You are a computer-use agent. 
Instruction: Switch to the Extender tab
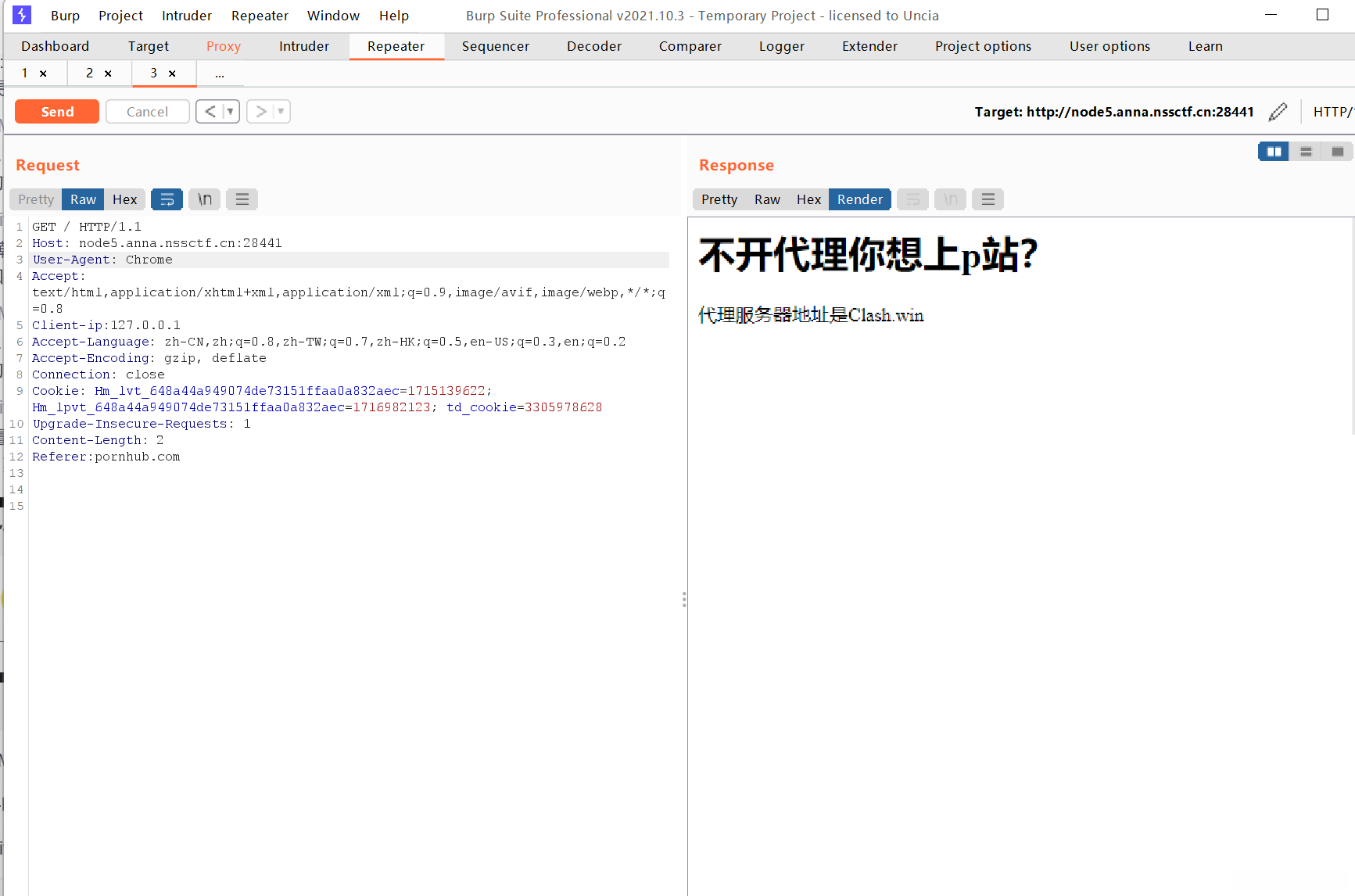(869, 46)
